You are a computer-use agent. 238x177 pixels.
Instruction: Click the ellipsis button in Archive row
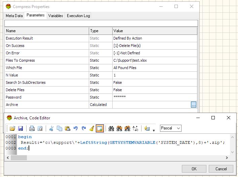pos(194,105)
